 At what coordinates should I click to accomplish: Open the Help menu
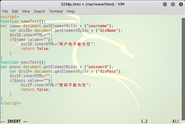pos(71,11)
